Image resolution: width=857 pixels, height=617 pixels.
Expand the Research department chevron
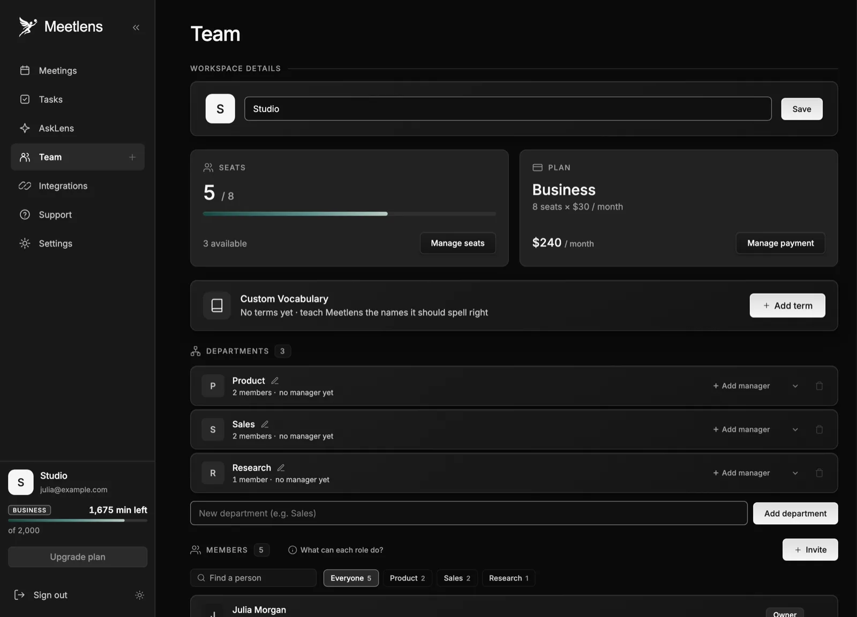[x=795, y=473]
